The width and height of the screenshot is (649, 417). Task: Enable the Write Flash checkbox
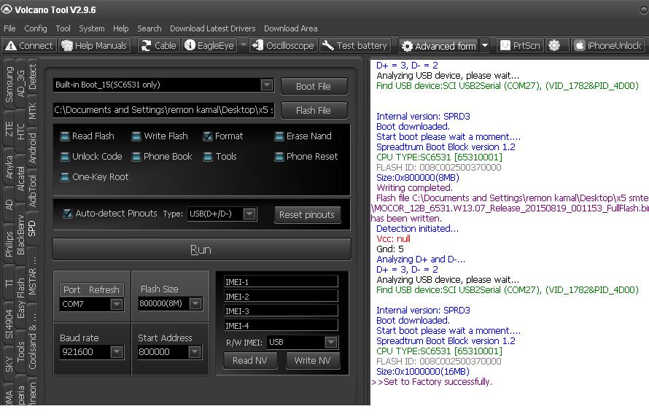point(136,136)
